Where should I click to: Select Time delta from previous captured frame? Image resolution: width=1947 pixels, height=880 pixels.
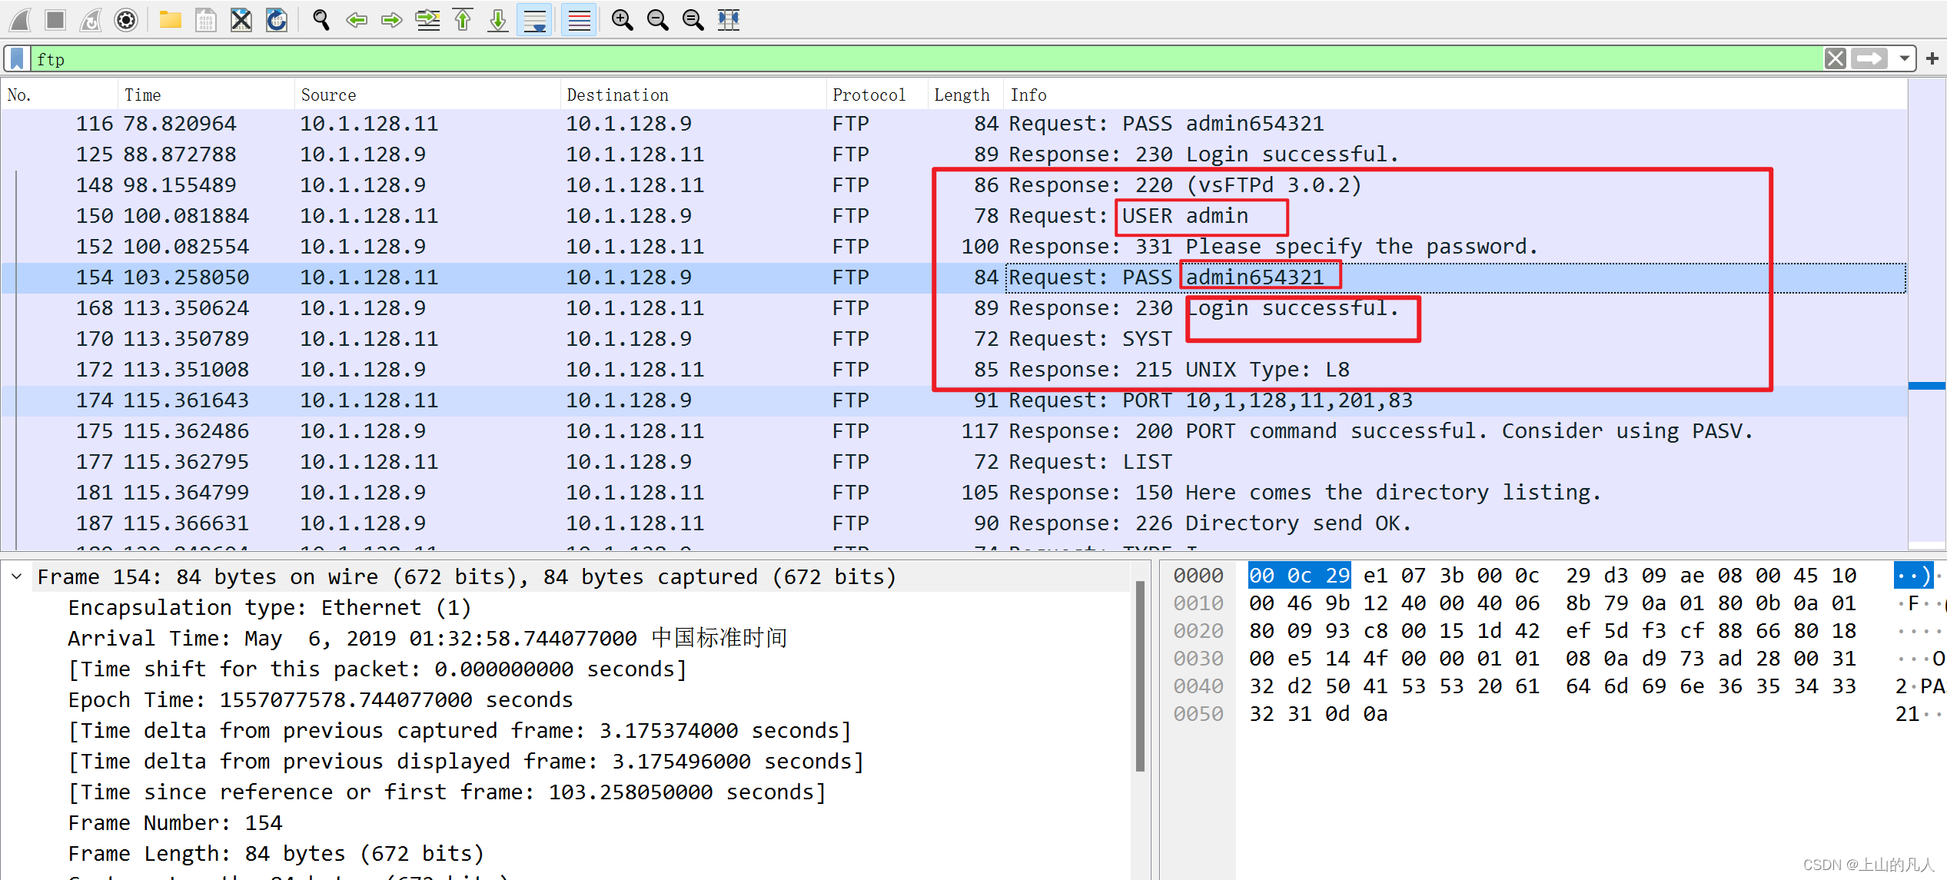(460, 730)
